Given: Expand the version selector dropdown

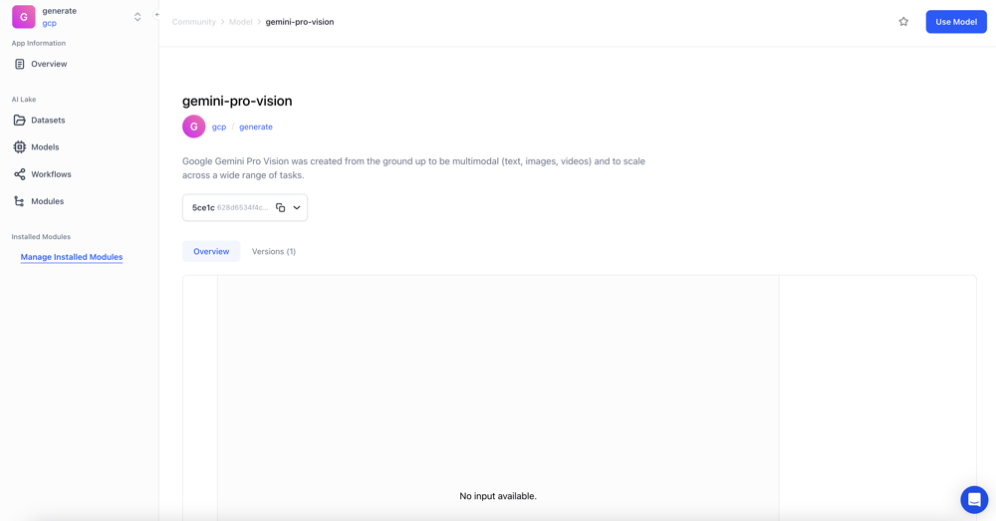Looking at the screenshot, I should [297, 208].
